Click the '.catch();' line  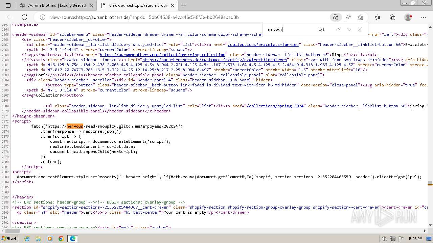click(51, 162)
